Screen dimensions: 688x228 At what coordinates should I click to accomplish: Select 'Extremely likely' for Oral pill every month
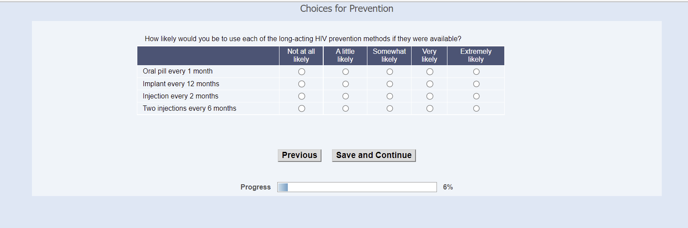476,72
